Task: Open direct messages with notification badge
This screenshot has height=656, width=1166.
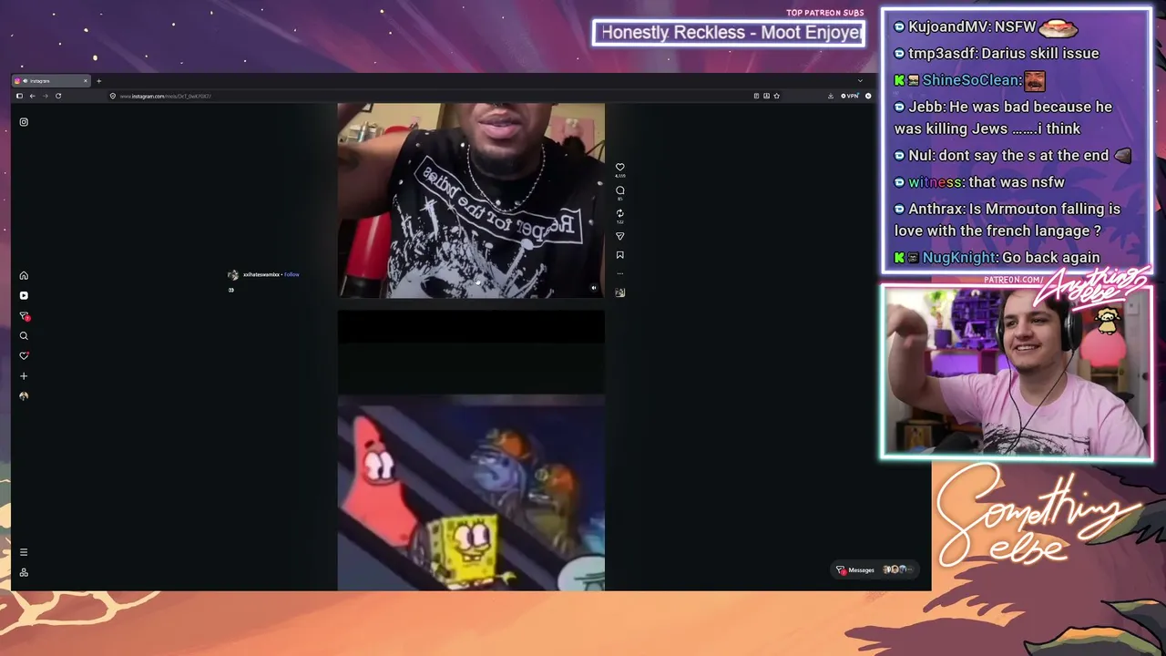Action: [25, 316]
